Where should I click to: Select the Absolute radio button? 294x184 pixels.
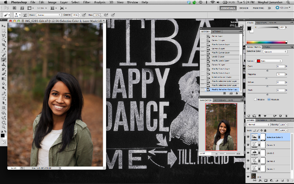click(x=269, y=99)
